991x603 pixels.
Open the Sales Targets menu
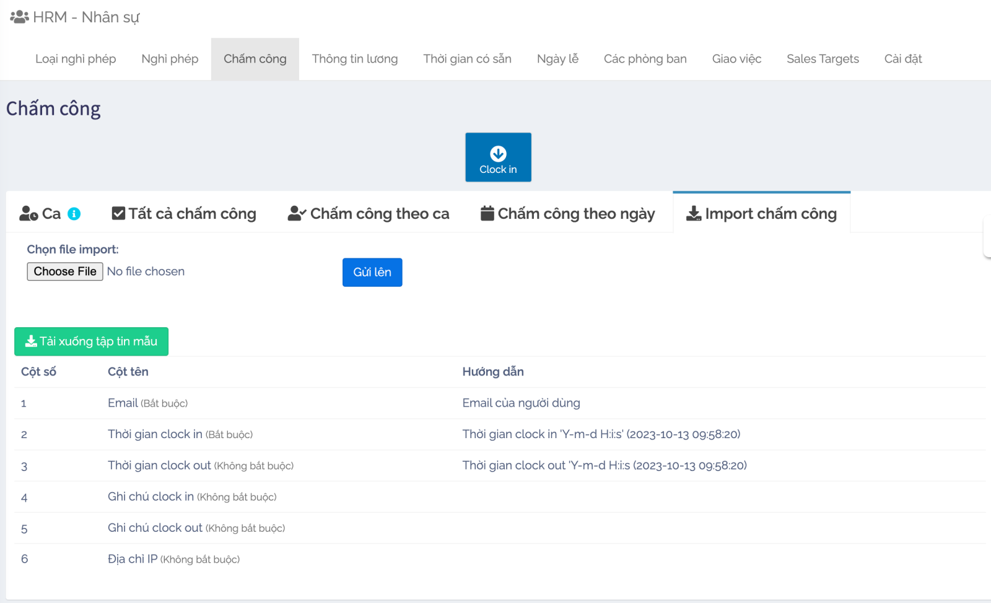tap(823, 59)
